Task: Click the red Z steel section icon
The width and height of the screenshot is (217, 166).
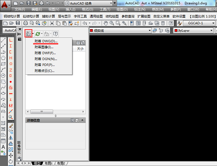Action: [x=11, y=70]
